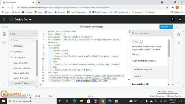Open Contacts API/master branch dropdown
Screen dimensions: 185x104
click(x=92, y=27)
